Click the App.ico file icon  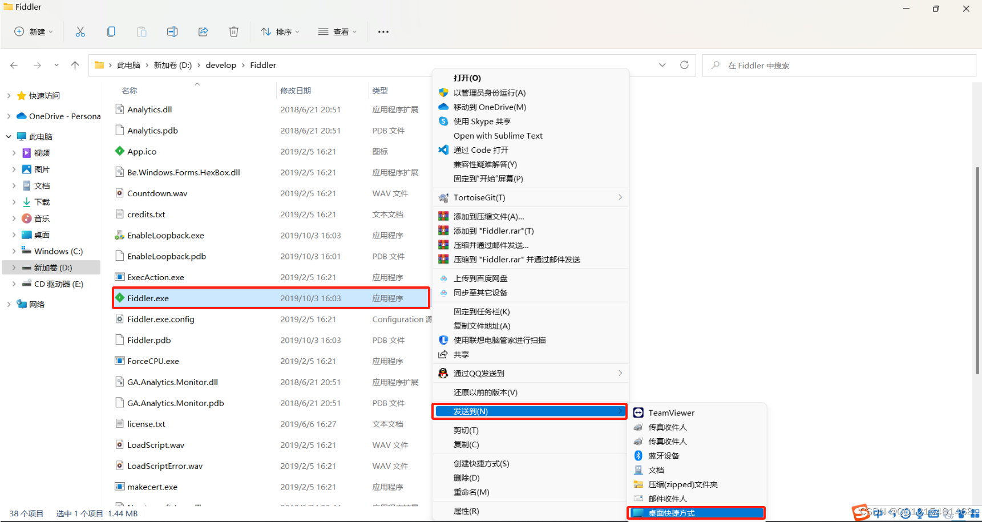[x=120, y=151]
